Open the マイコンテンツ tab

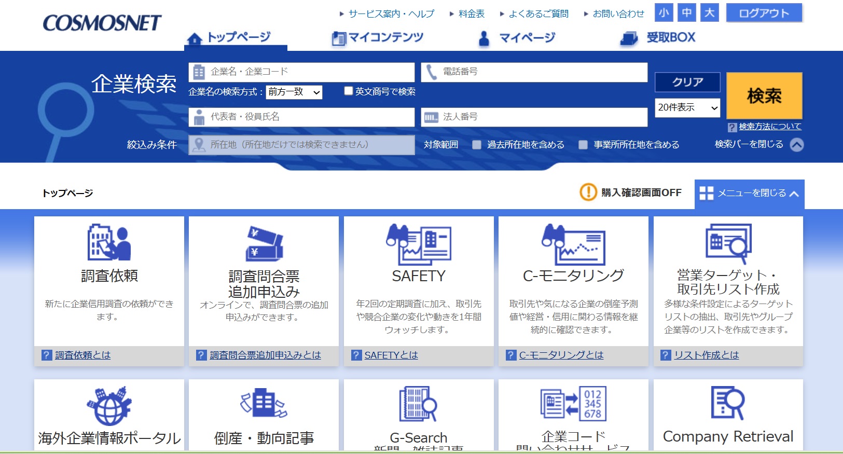coord(378,38)
